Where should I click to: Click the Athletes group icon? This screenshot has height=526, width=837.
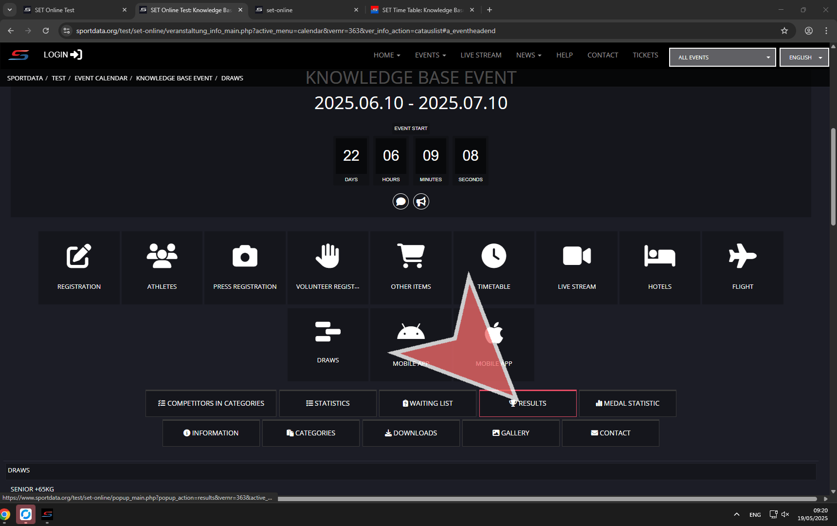pyautogui.click(x=162, y=256)
